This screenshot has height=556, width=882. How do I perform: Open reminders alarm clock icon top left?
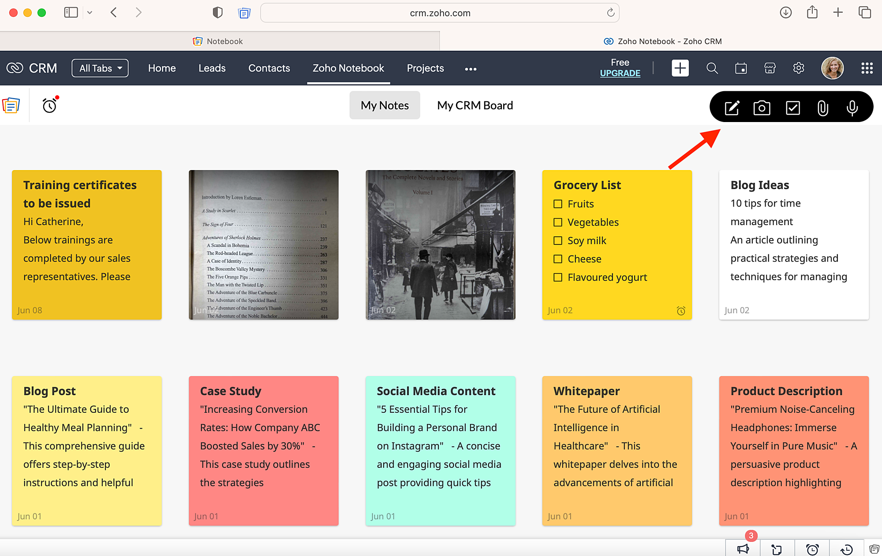(x=49, y=105)
